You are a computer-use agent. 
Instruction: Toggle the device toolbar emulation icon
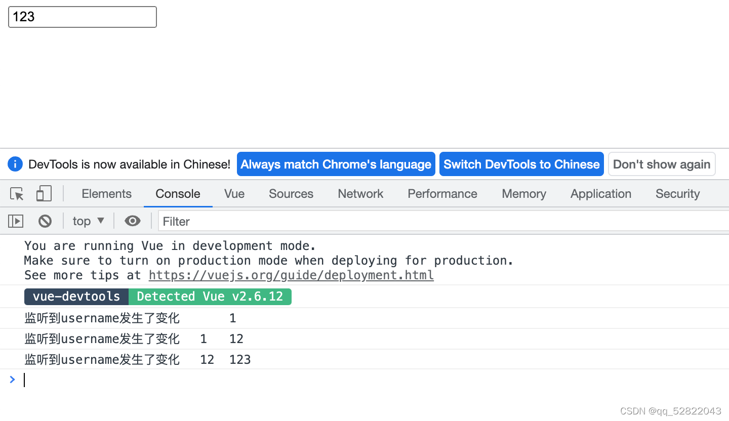point(44,193)
